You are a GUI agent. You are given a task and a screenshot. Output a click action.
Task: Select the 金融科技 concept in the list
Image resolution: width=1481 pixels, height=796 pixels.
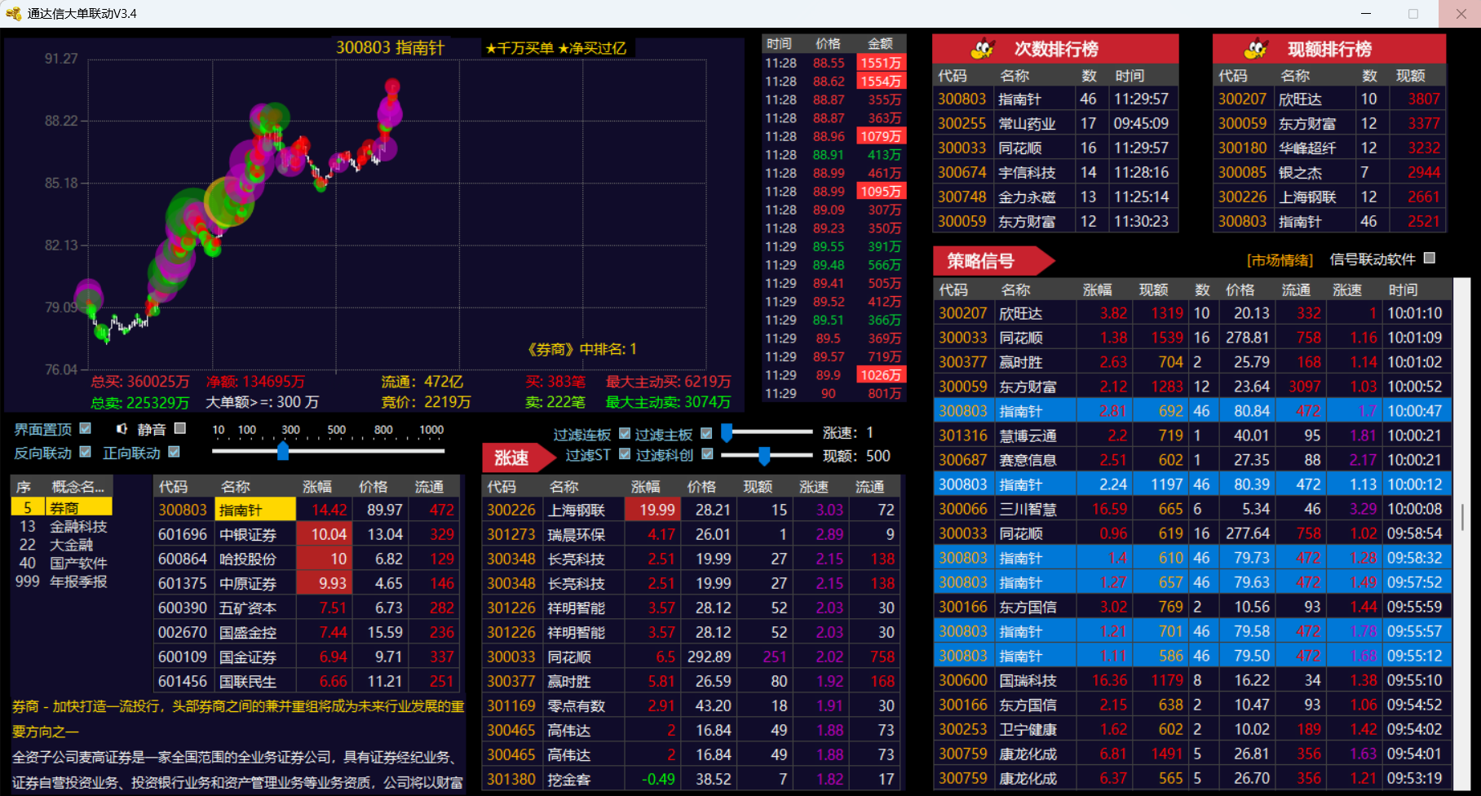pyautogui.click(x=78, y=527)
